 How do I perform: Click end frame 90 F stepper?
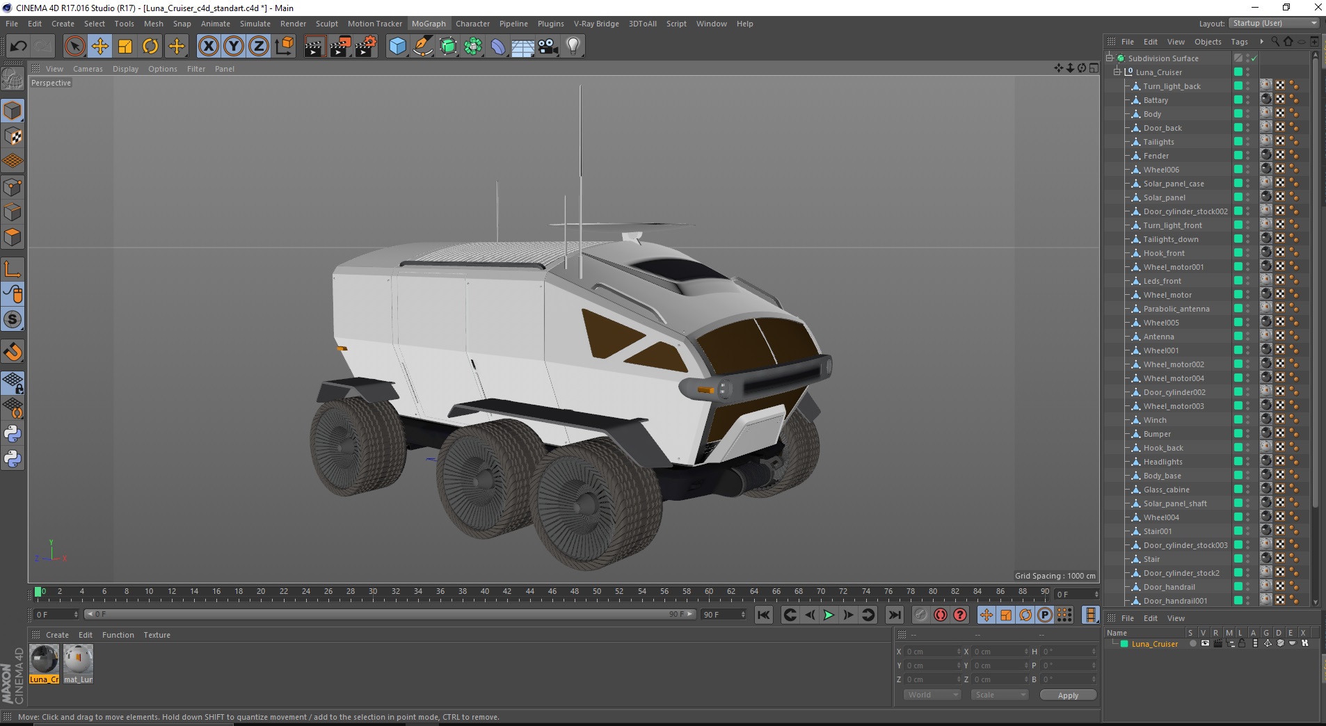pos(744,615)
